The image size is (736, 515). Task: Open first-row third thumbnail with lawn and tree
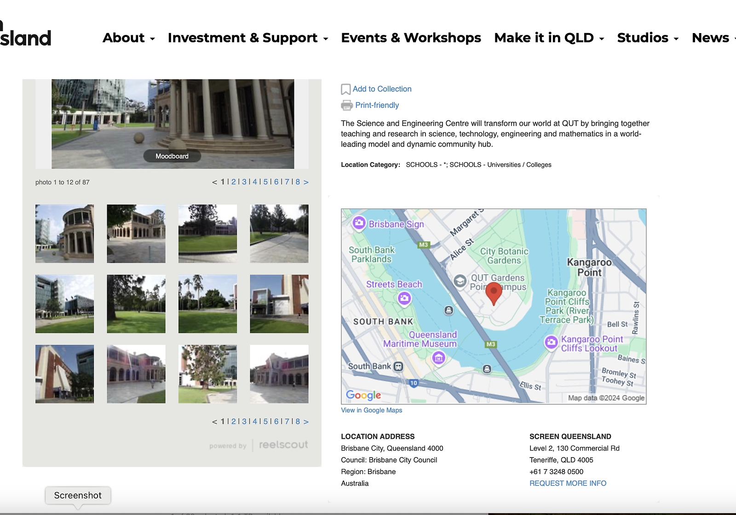tap(207, 233)
